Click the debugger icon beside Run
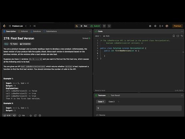This screenshot has height=139, width=185. tap(77, 26)
